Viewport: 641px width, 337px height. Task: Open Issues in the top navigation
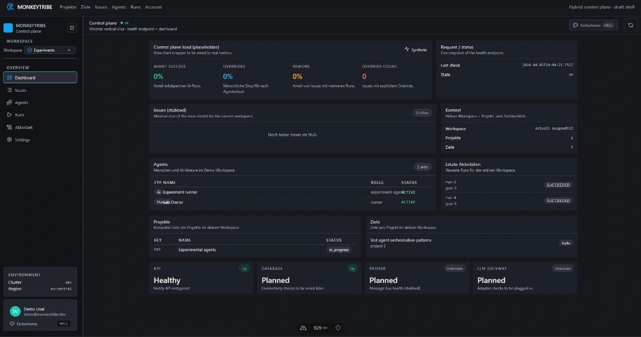[101, 7]
